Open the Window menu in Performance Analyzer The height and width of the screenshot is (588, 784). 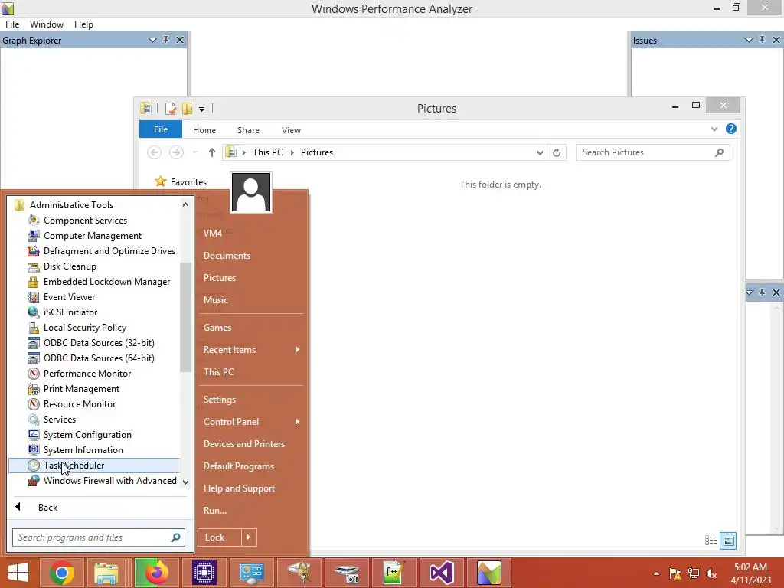click(x=47, y=24)
